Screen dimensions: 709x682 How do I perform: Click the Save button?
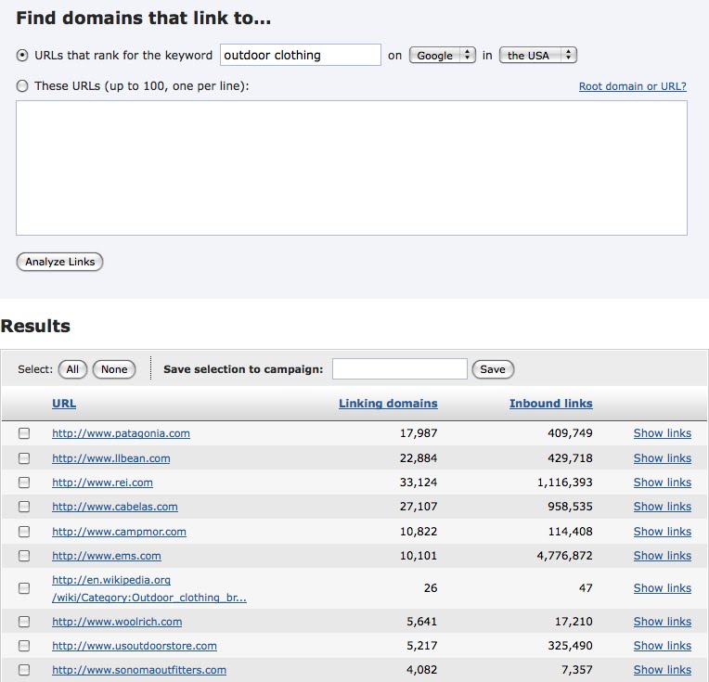493,369
